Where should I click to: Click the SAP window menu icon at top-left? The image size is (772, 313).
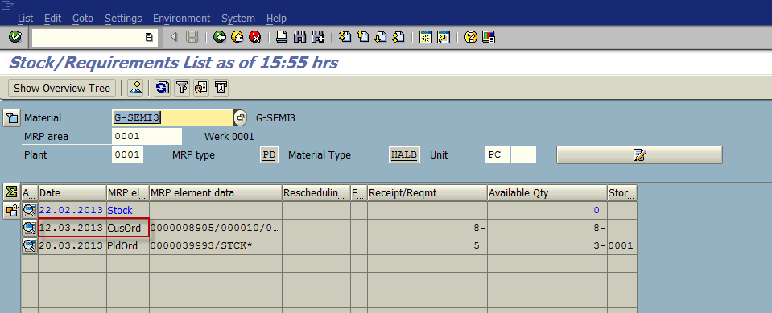(7, 5)
